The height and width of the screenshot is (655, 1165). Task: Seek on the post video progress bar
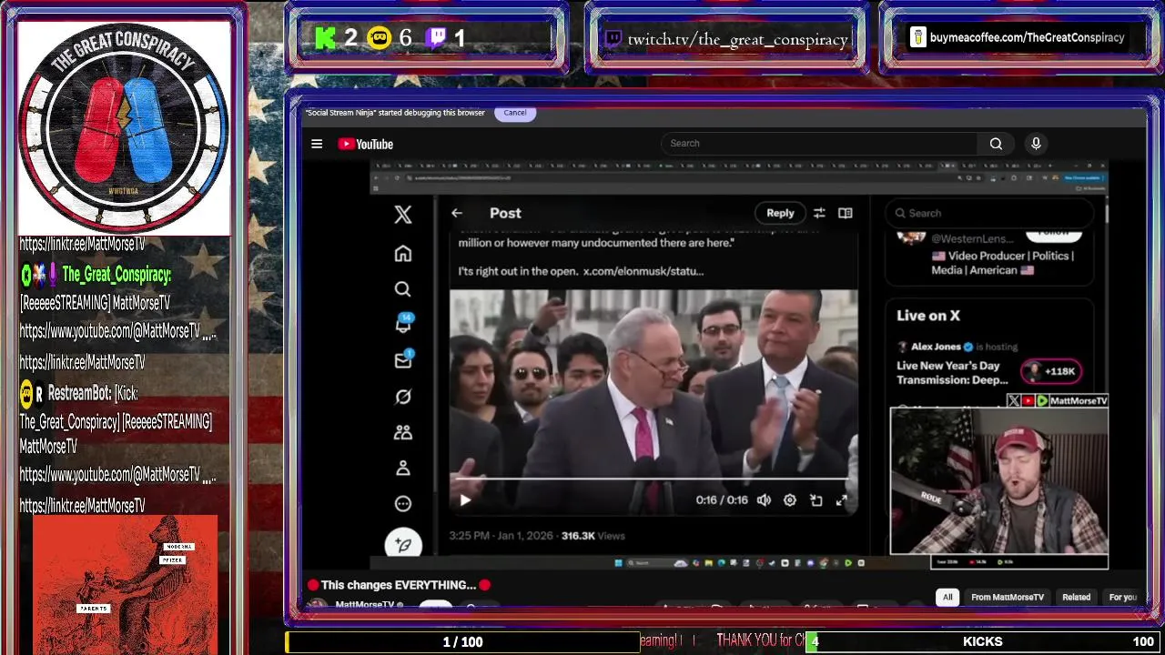coord(653,479)
